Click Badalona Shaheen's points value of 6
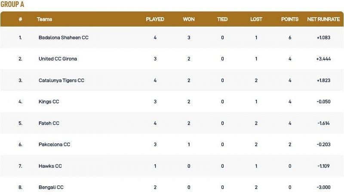Viewport: 344px width, 195px height. [x=290, y=37]
